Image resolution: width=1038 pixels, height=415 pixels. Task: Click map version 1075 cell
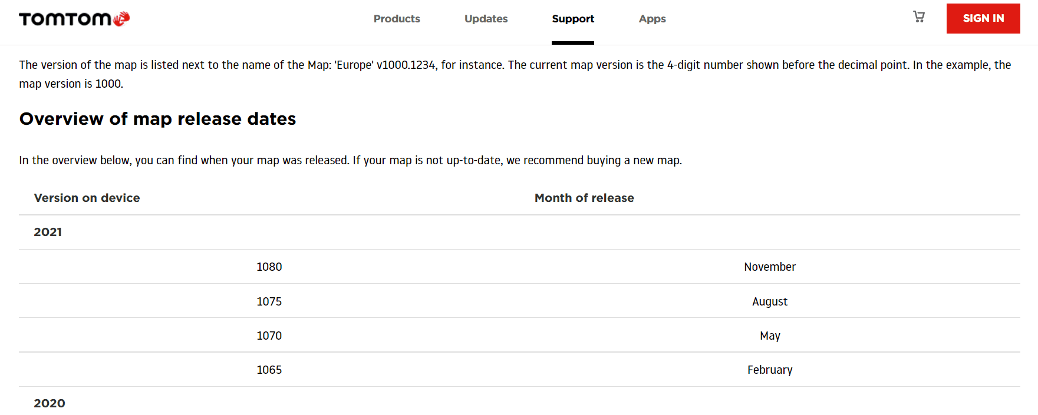(269, 301)
